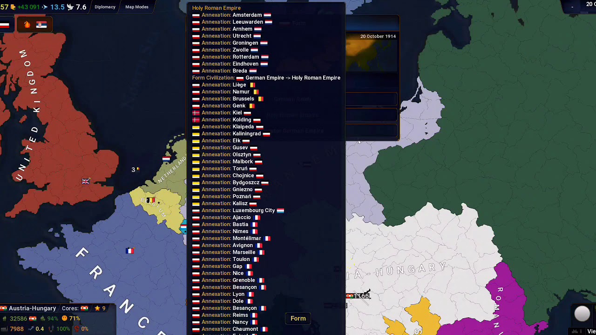
Task: Click the player nation flag in top-left corner
Action: coord(5,25)
